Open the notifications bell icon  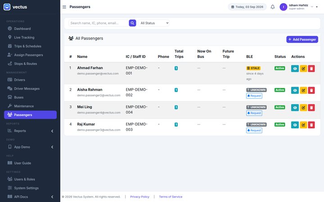click(273, 7)
